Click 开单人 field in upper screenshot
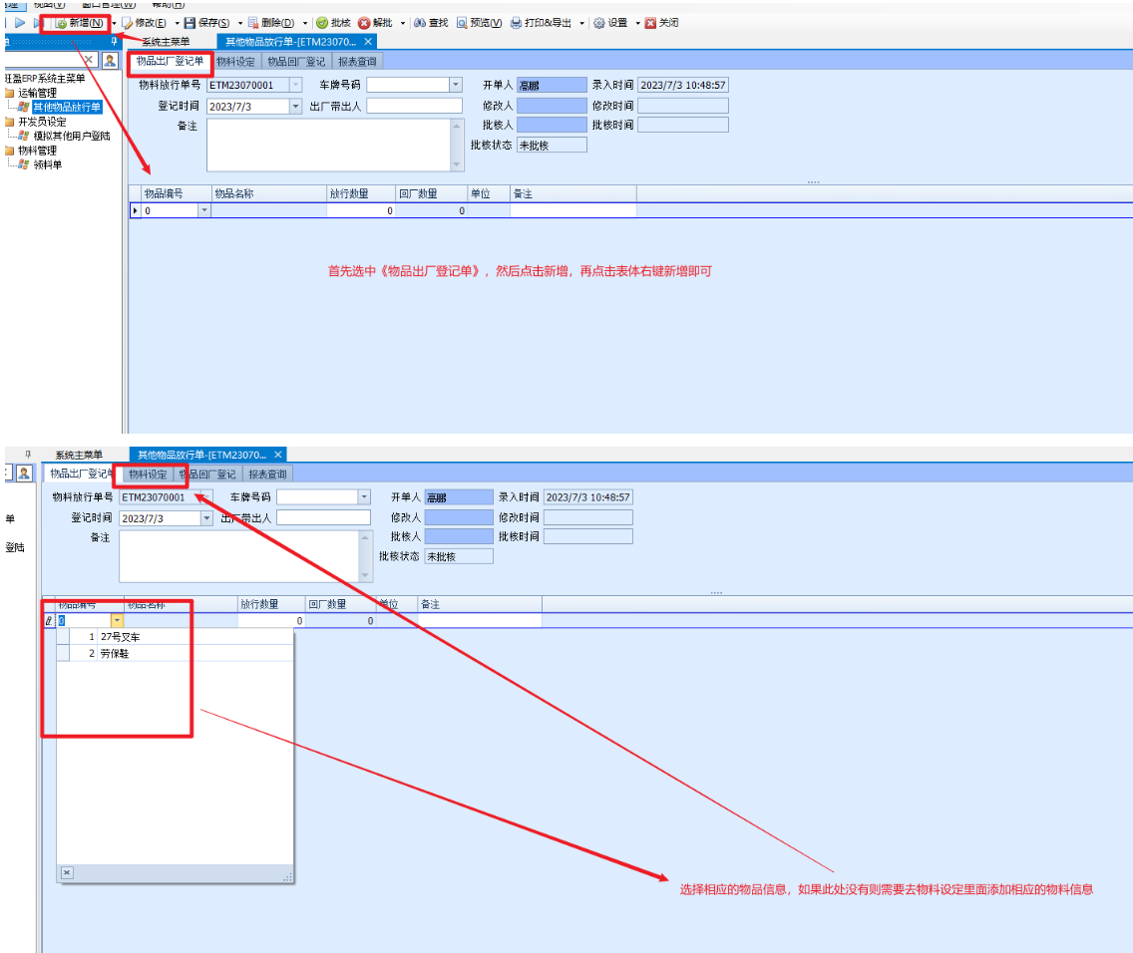1133x953 pixels. pyautogui.click(x=552, y=85)
